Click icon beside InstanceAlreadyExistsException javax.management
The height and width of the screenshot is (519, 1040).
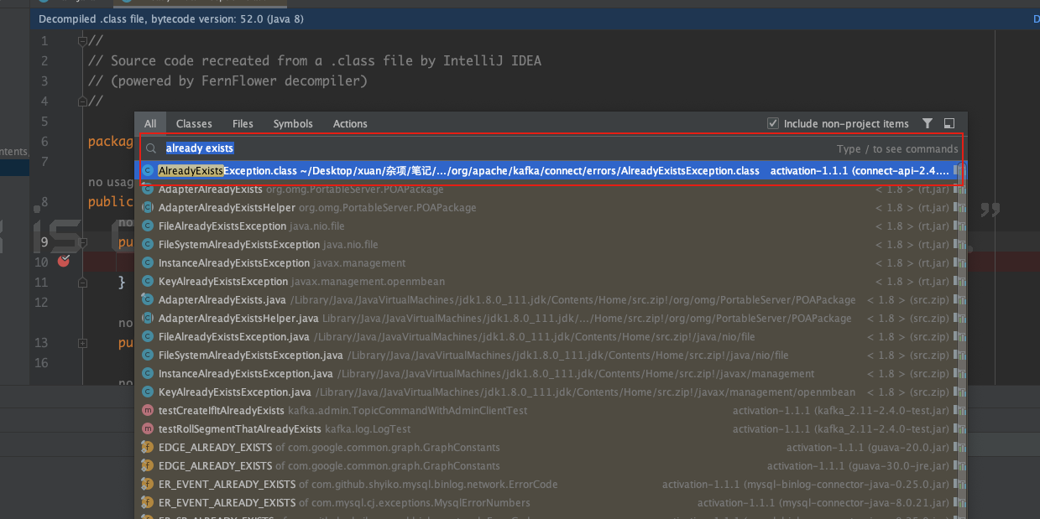(148, 263)
